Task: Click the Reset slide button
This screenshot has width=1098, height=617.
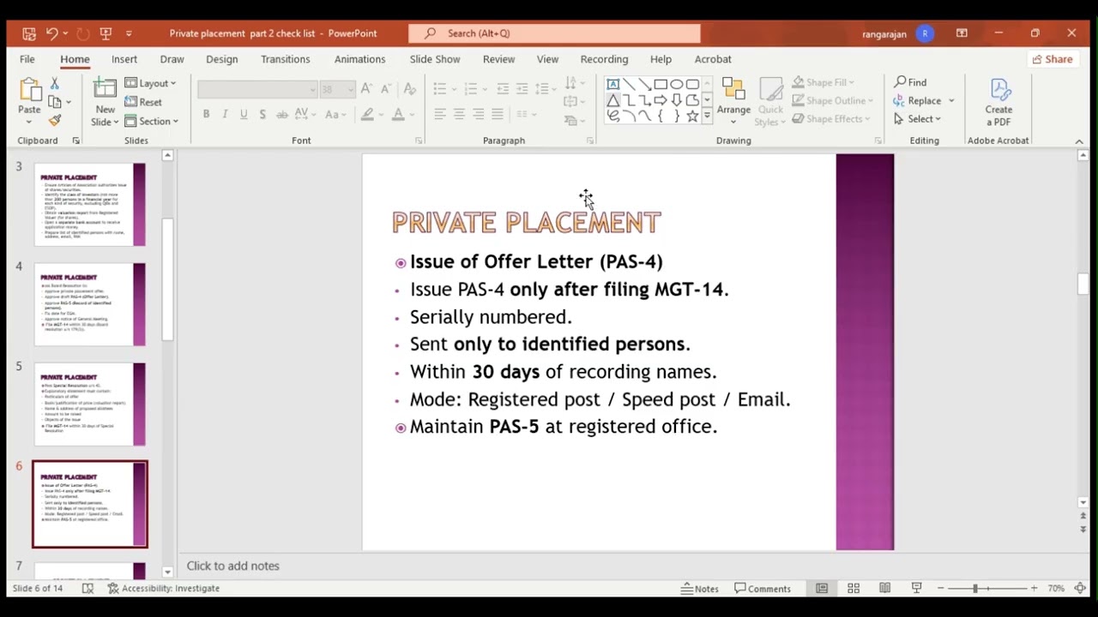Action: pos(143,102)
